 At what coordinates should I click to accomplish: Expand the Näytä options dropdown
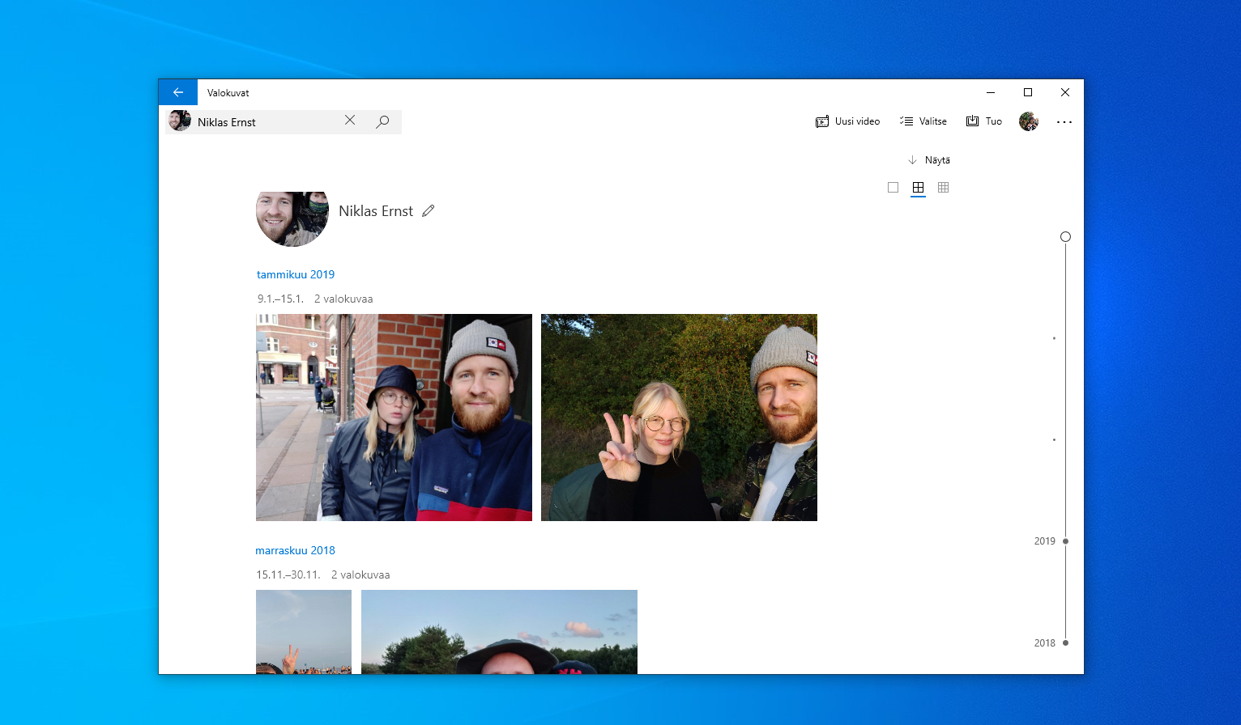[929, 159]
